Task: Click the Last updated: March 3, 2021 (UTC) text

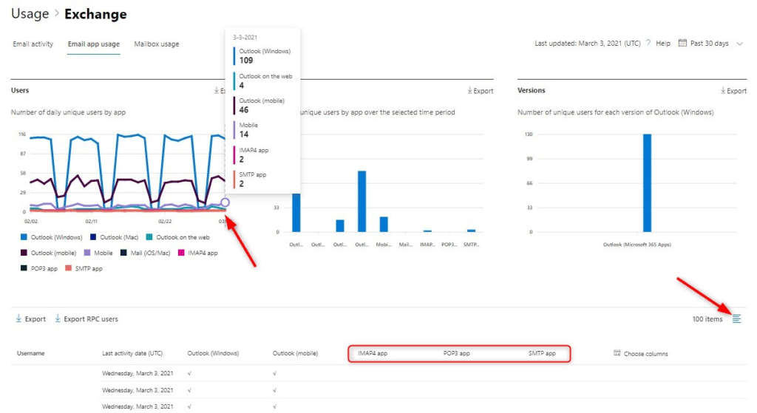Action: (588, 44)
